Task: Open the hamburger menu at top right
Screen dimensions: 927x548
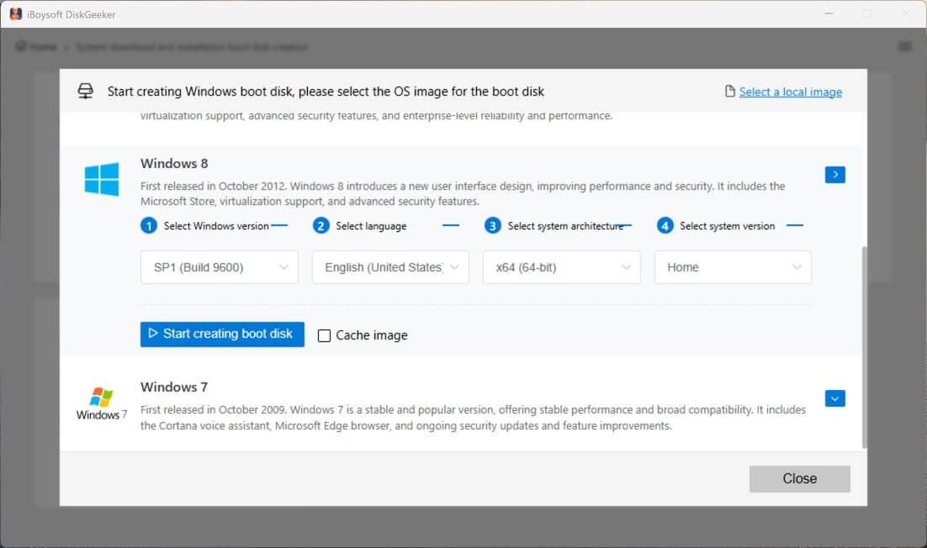Action: [x=905, y=46]
